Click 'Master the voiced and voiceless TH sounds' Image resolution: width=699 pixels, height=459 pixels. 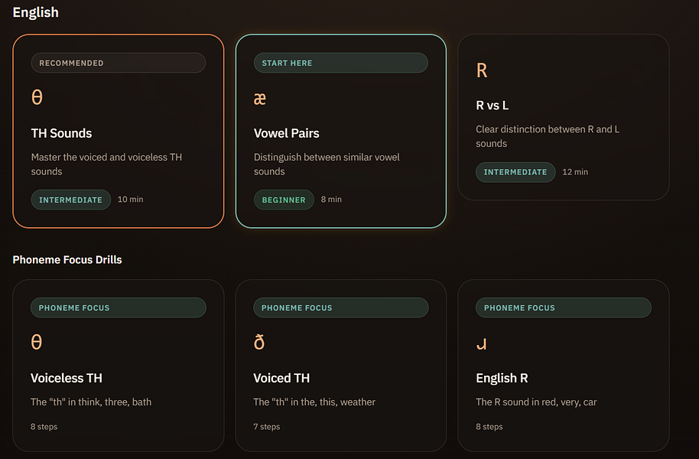(x=106, y=164)
